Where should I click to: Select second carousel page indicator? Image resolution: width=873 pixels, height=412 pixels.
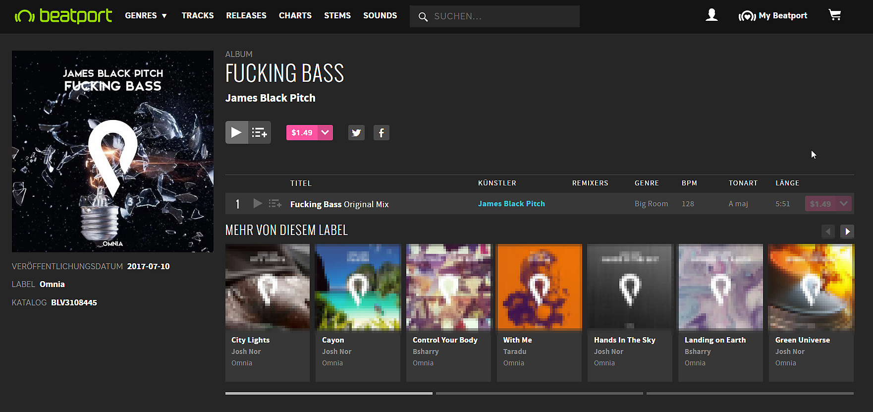(x=539, y=394)
